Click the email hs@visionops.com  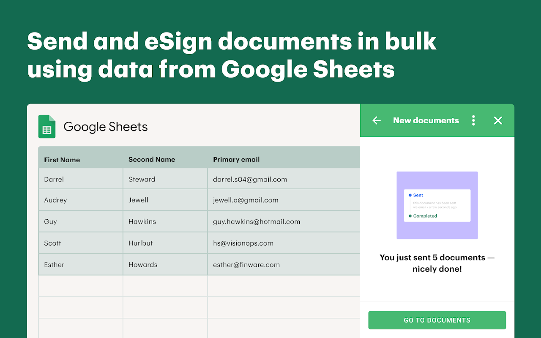pos(243,243)
